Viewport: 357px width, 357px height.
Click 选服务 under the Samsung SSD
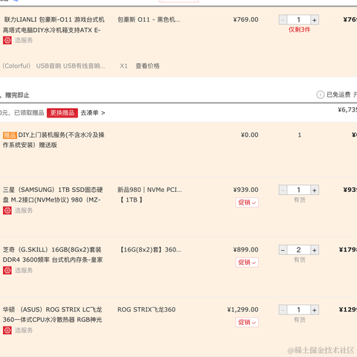pyautogui.click(x=24, y=210)
